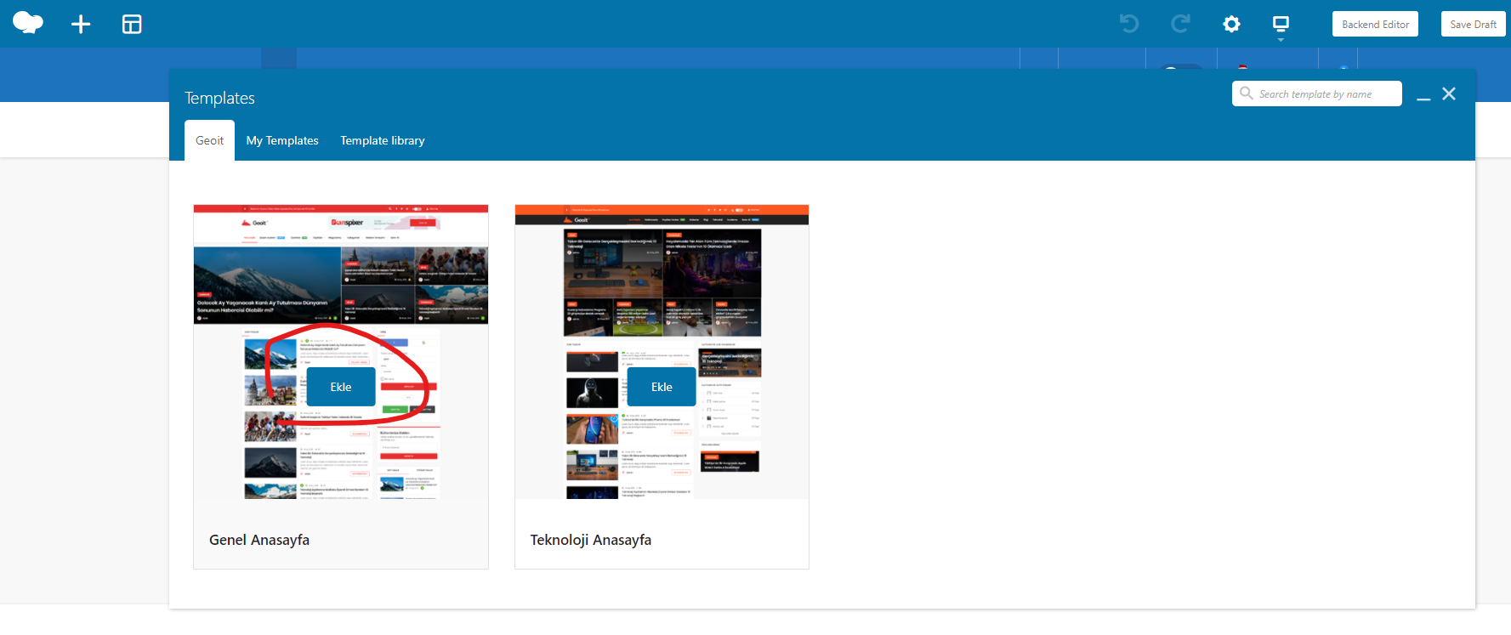Click the Teknoloji Anasayfa template title
This screenshot has width=1511, height=635.
coord(591,540)
